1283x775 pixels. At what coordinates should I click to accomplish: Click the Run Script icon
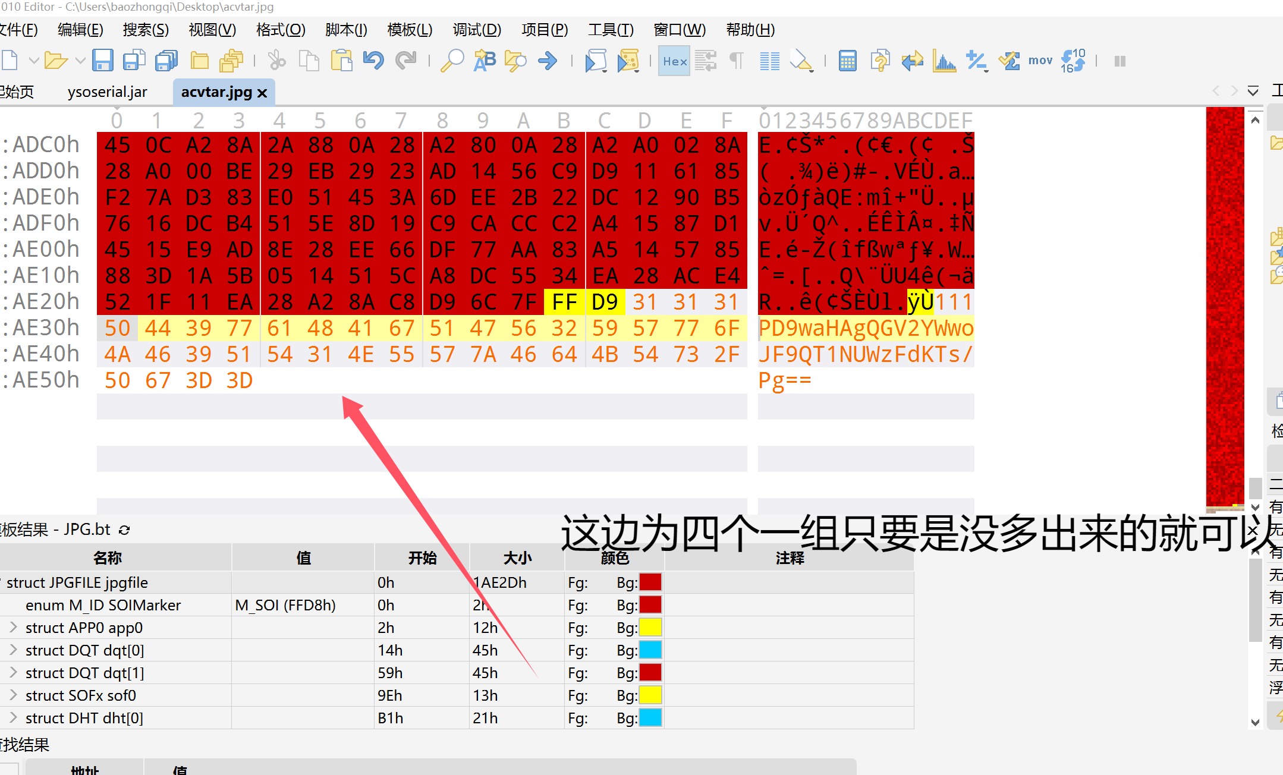(x=596, y=61)
